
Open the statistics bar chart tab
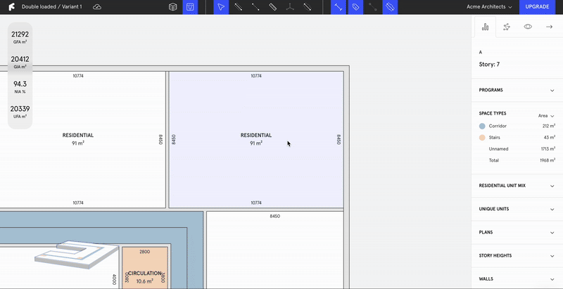[x=485, y=27]
